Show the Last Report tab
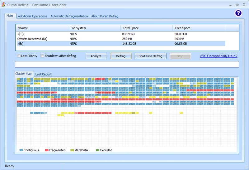 pos(43,74)
